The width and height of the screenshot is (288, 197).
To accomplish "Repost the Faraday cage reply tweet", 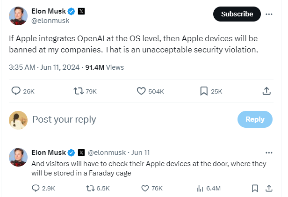I will coord(90,188).
